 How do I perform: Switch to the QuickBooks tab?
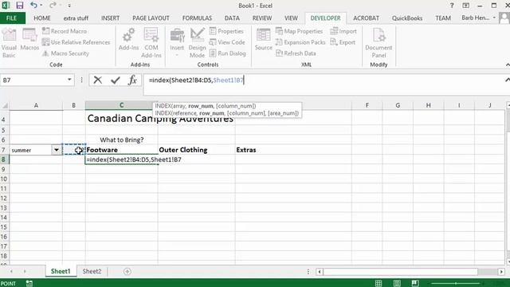[407, 18]
